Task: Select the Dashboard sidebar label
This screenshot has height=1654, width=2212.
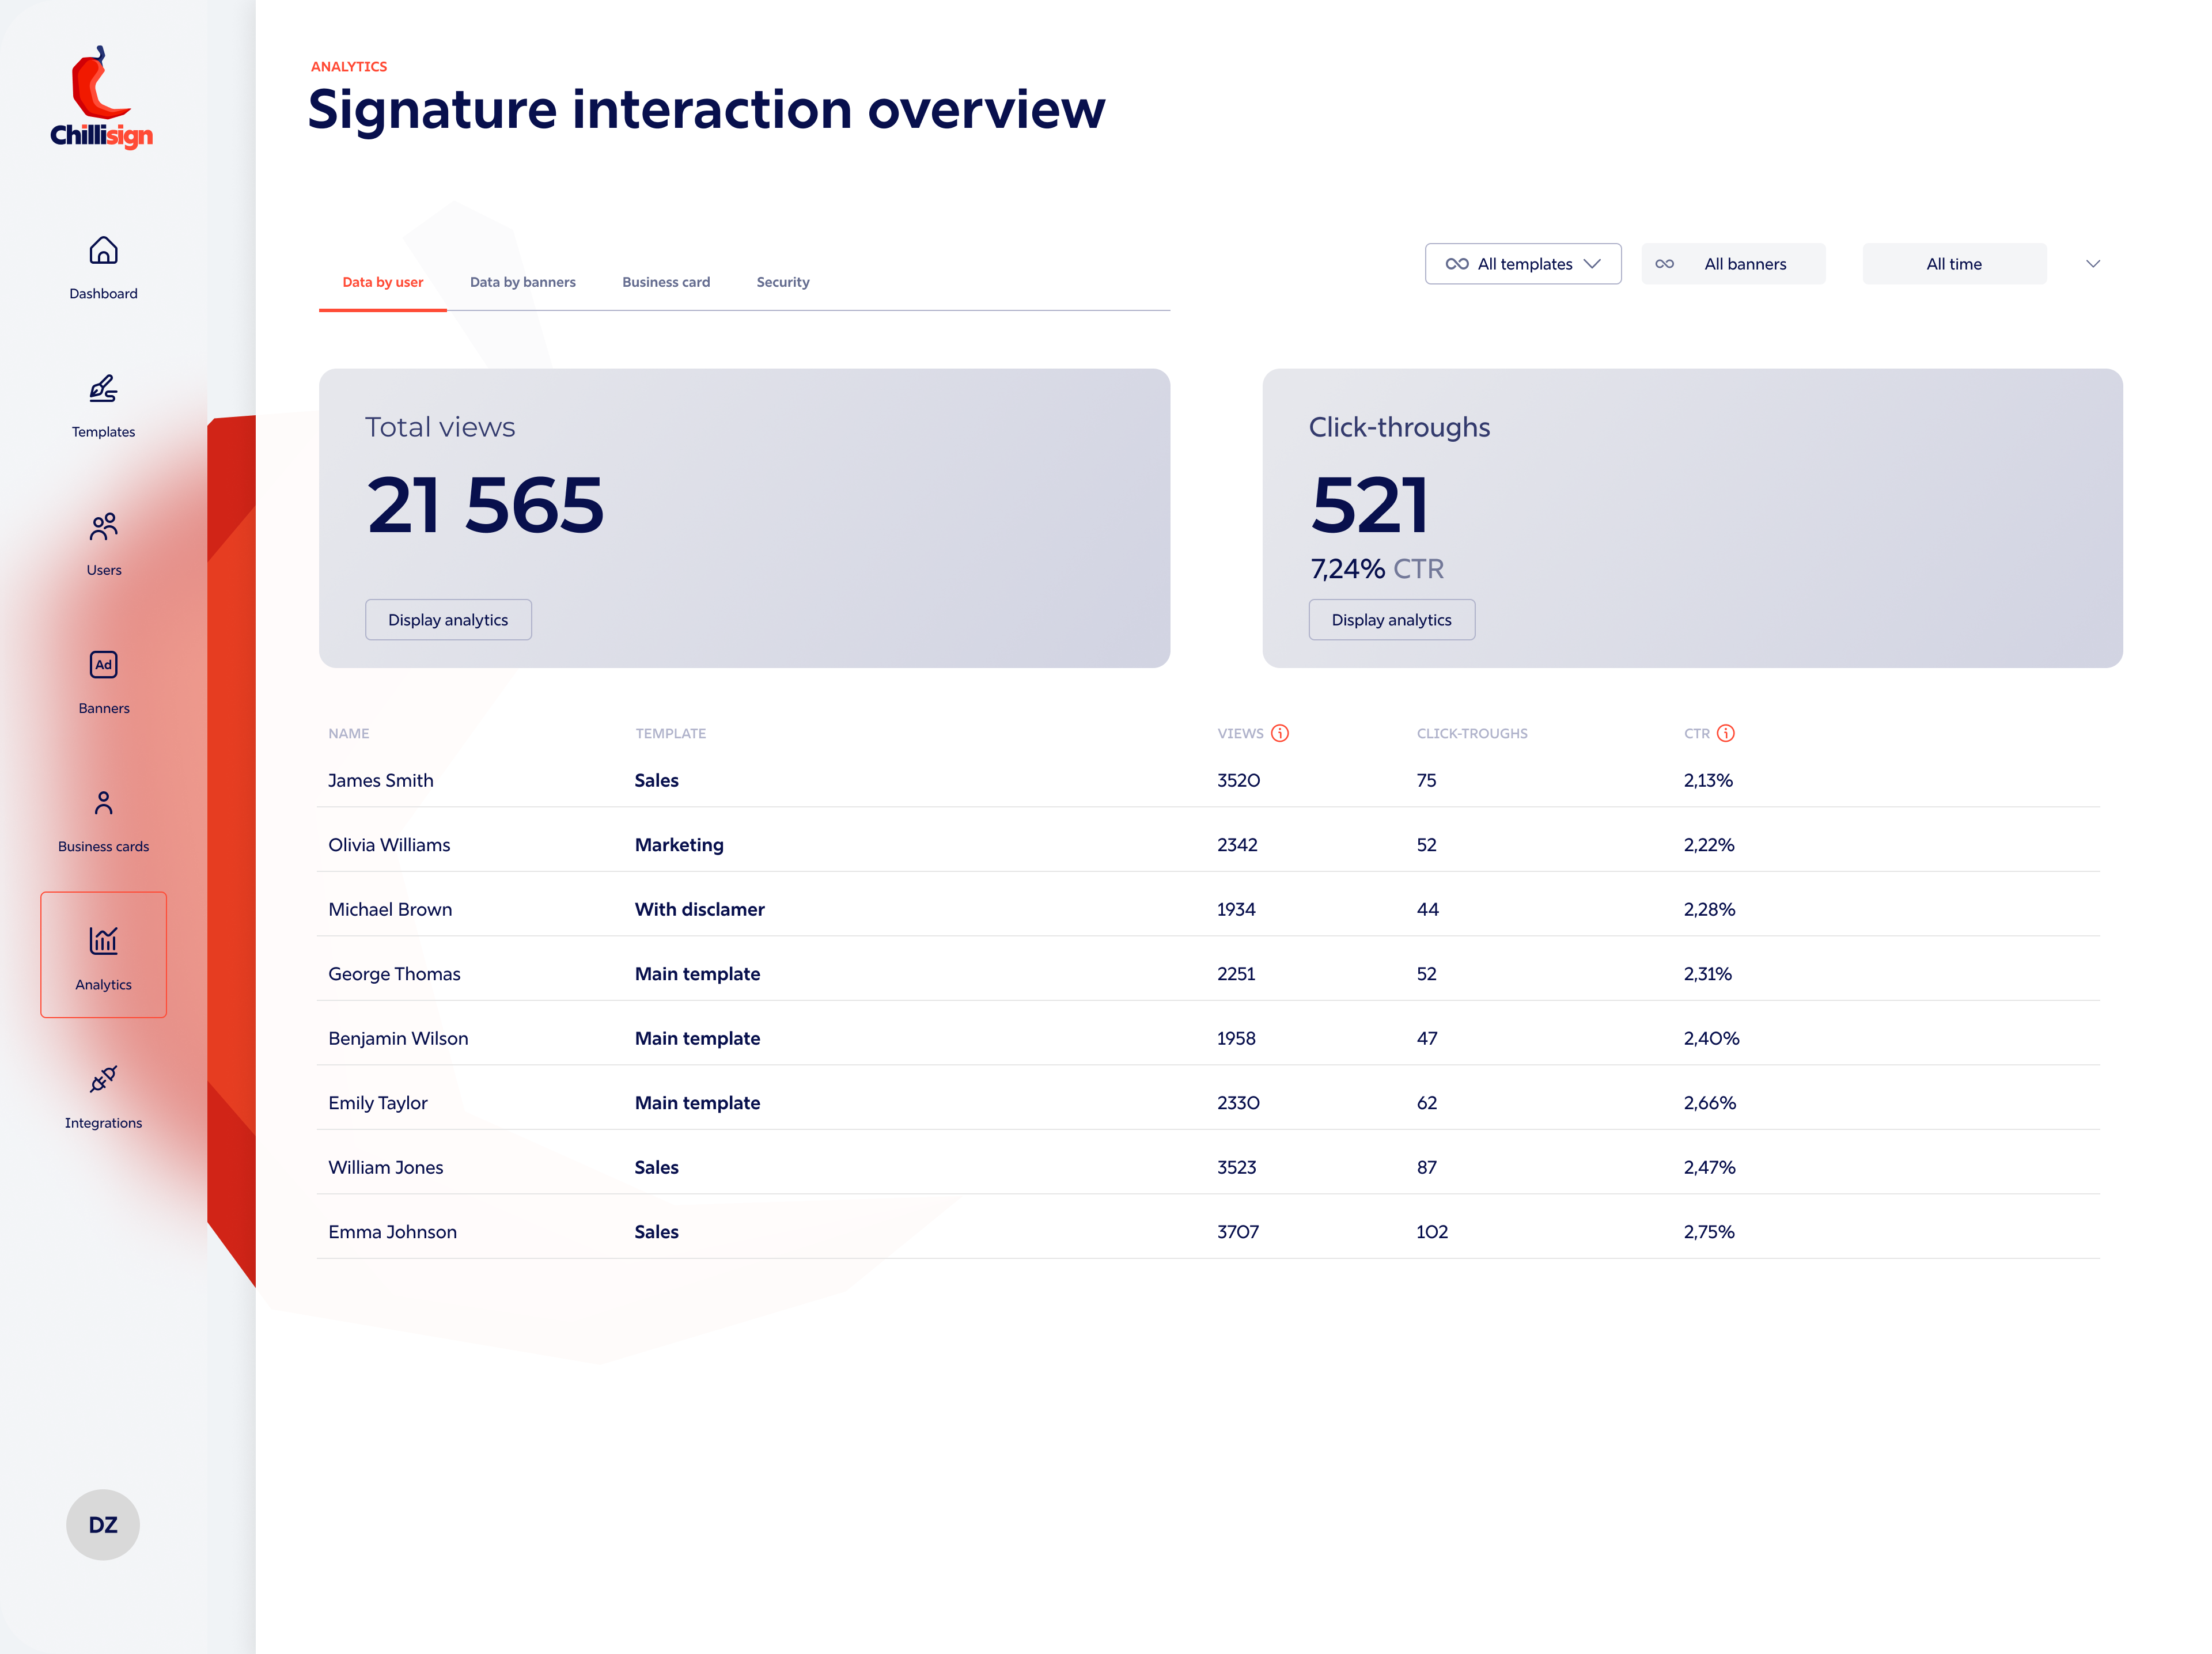Action: (x=103, y=293)
